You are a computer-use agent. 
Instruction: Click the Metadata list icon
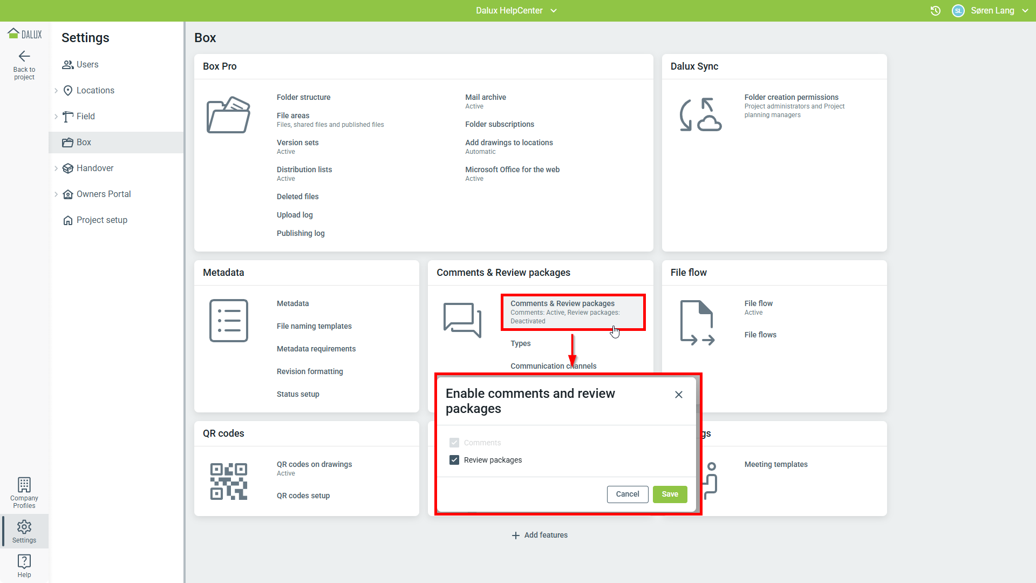(228, 321)
